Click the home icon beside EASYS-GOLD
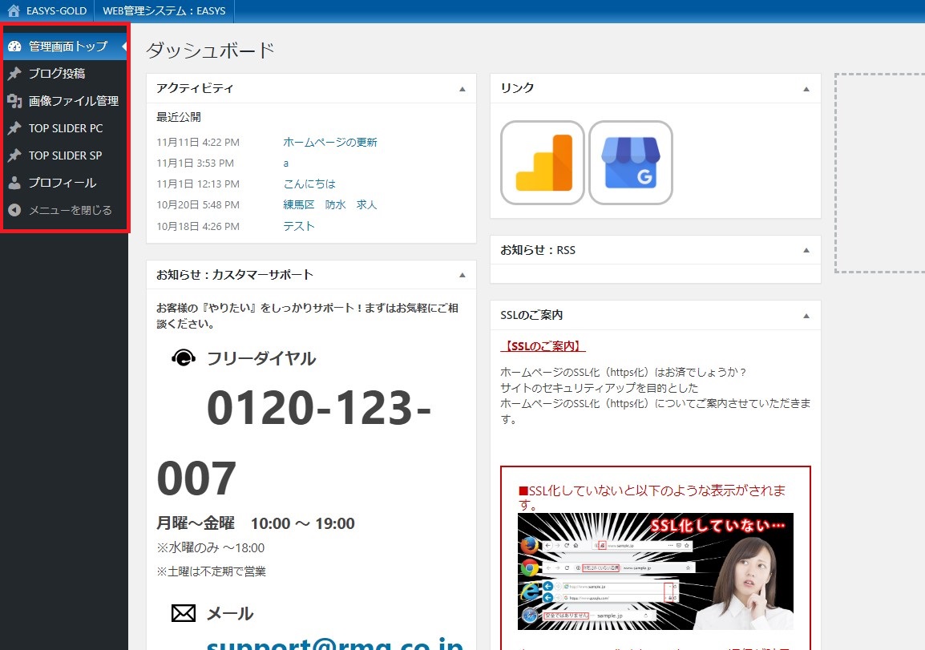The height and width of the screenshot is (650, 925). point(14,11)
